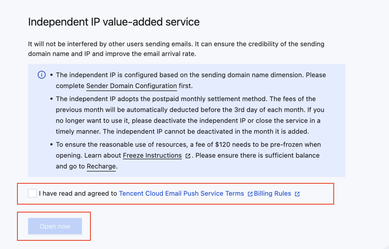Click "Please ensure there is sufficient balance" text
The image size is (389, 249).
pyautogui.click(x=257, y=155)
